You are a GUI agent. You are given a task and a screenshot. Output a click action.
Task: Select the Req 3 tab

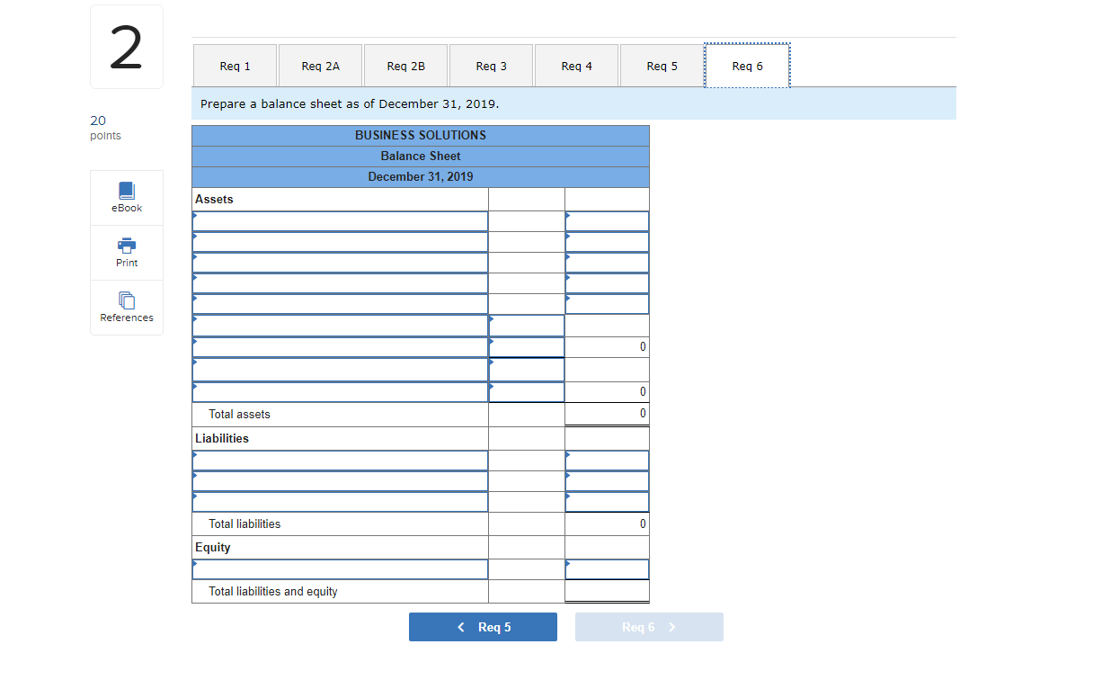pyautogui.click(x=491, y=65)
